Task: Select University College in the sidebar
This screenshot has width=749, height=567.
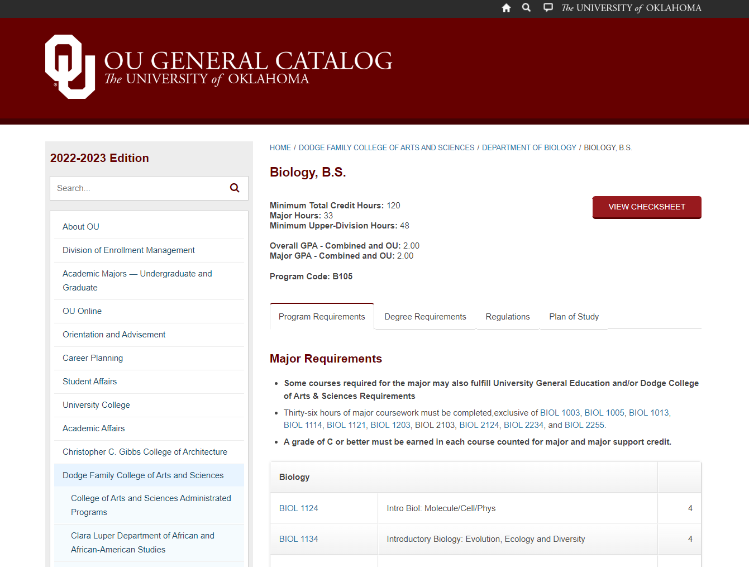Action: pos(96,405)
